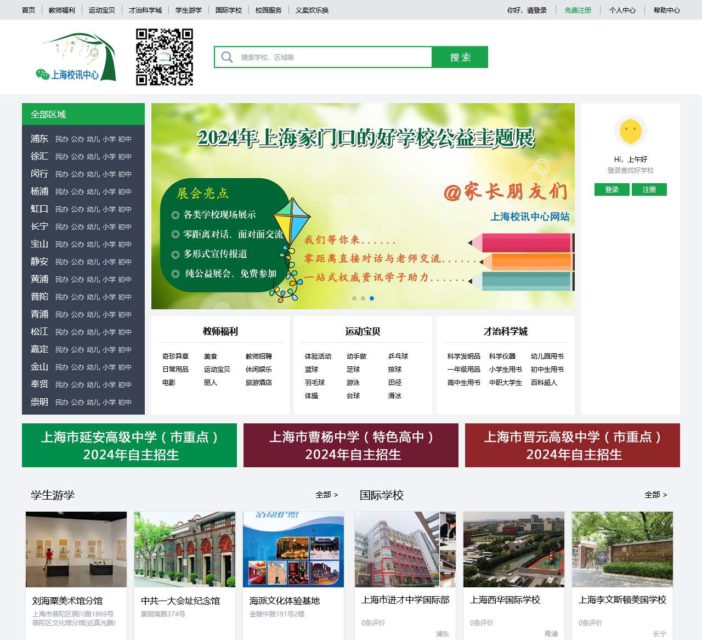
Task: Click 幼儿 in the 普陀 row
Action: (x=93, y=297)
